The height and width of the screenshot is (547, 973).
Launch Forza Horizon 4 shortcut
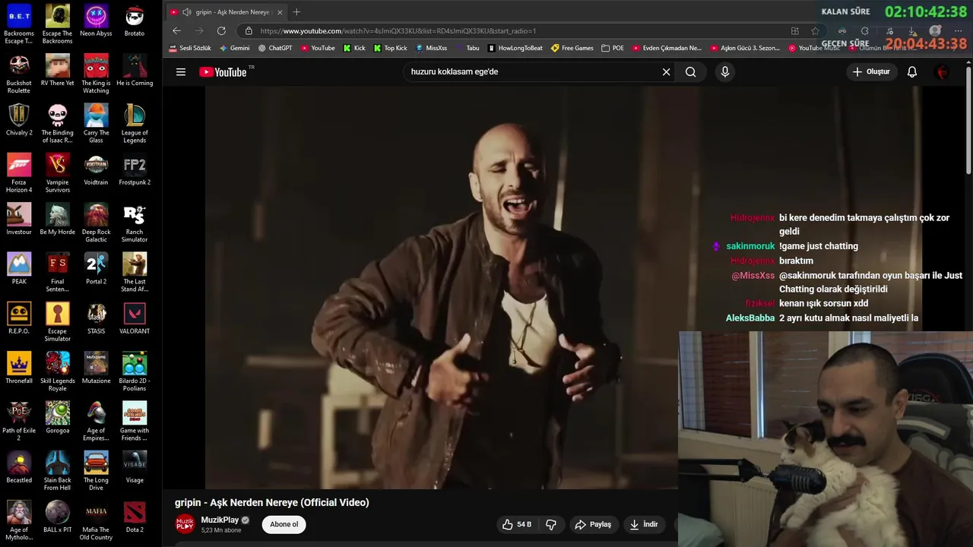(19, 172)
